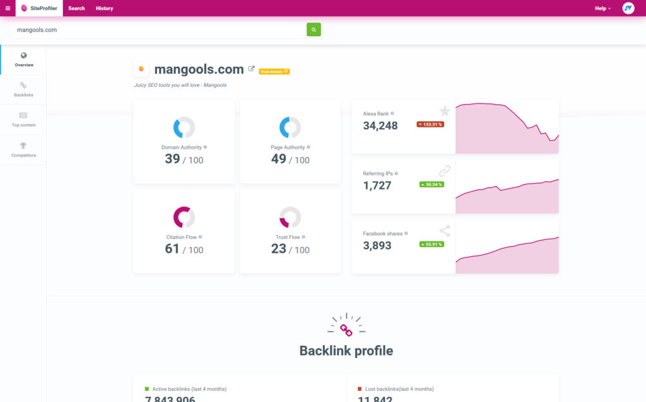Show Page Authority info tooltip icon
Screen dimensions: 646x402
point(308,147)
